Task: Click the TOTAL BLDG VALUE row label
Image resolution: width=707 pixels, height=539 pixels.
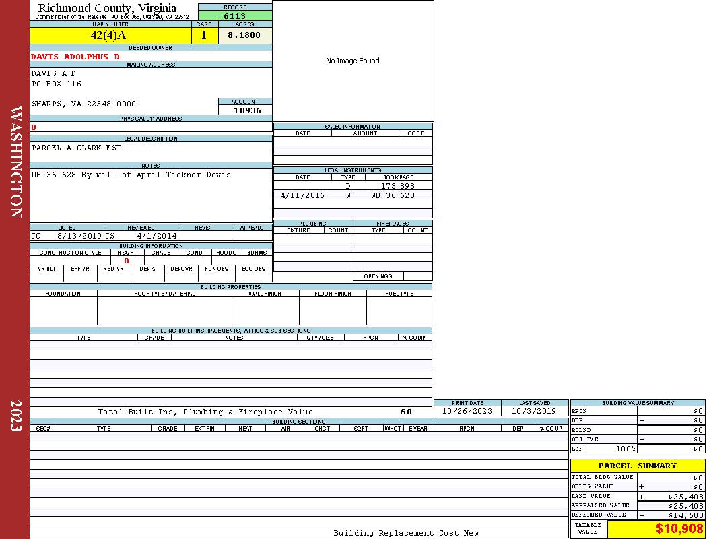Action: coord(603,477)
